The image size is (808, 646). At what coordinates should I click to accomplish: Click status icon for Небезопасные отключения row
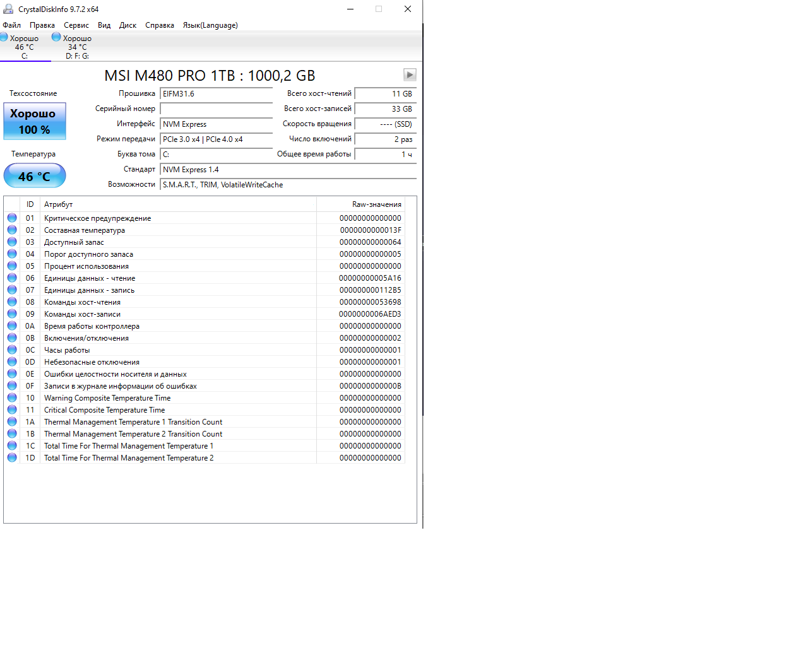click(x=12, y=361)
